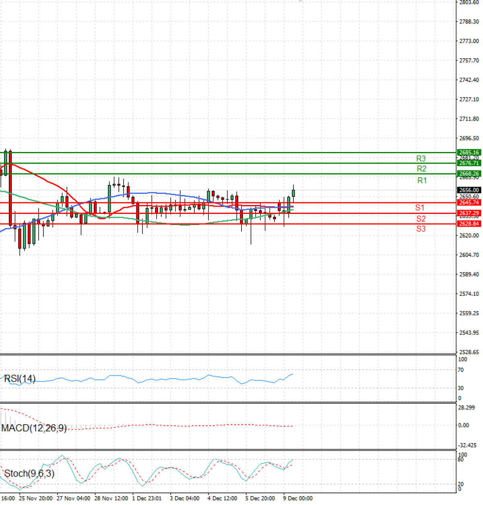Click the 3 Dec 04:00 time label
Screen dimensions: 483x505
[185, 498]
